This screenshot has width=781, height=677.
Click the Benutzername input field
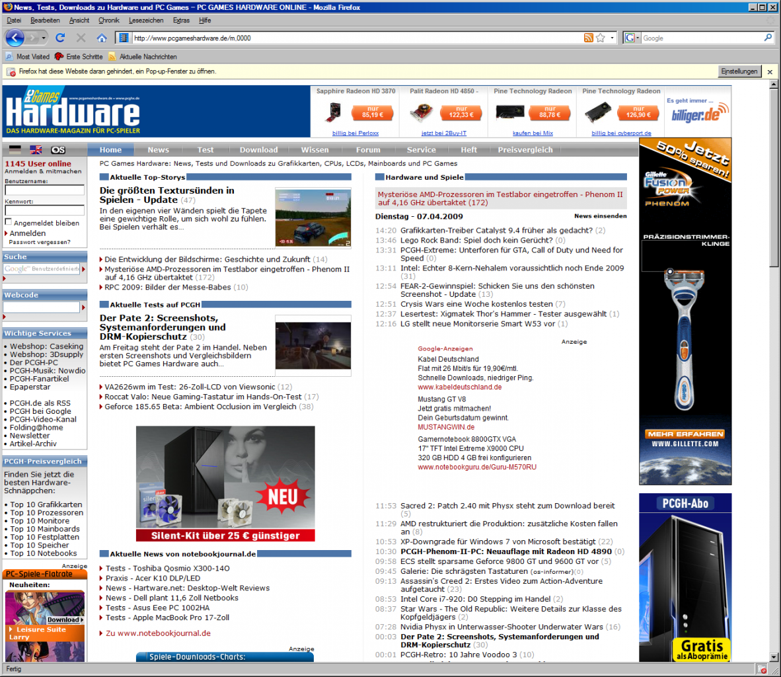(x=44, y=190)
